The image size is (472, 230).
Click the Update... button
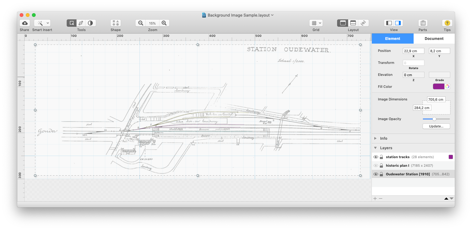click(436, 126)
